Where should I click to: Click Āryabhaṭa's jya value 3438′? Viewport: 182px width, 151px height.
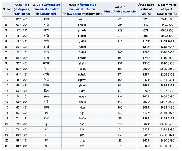point(147,146)
